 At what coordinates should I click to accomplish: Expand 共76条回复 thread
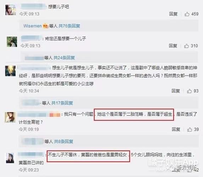[69, 26]
